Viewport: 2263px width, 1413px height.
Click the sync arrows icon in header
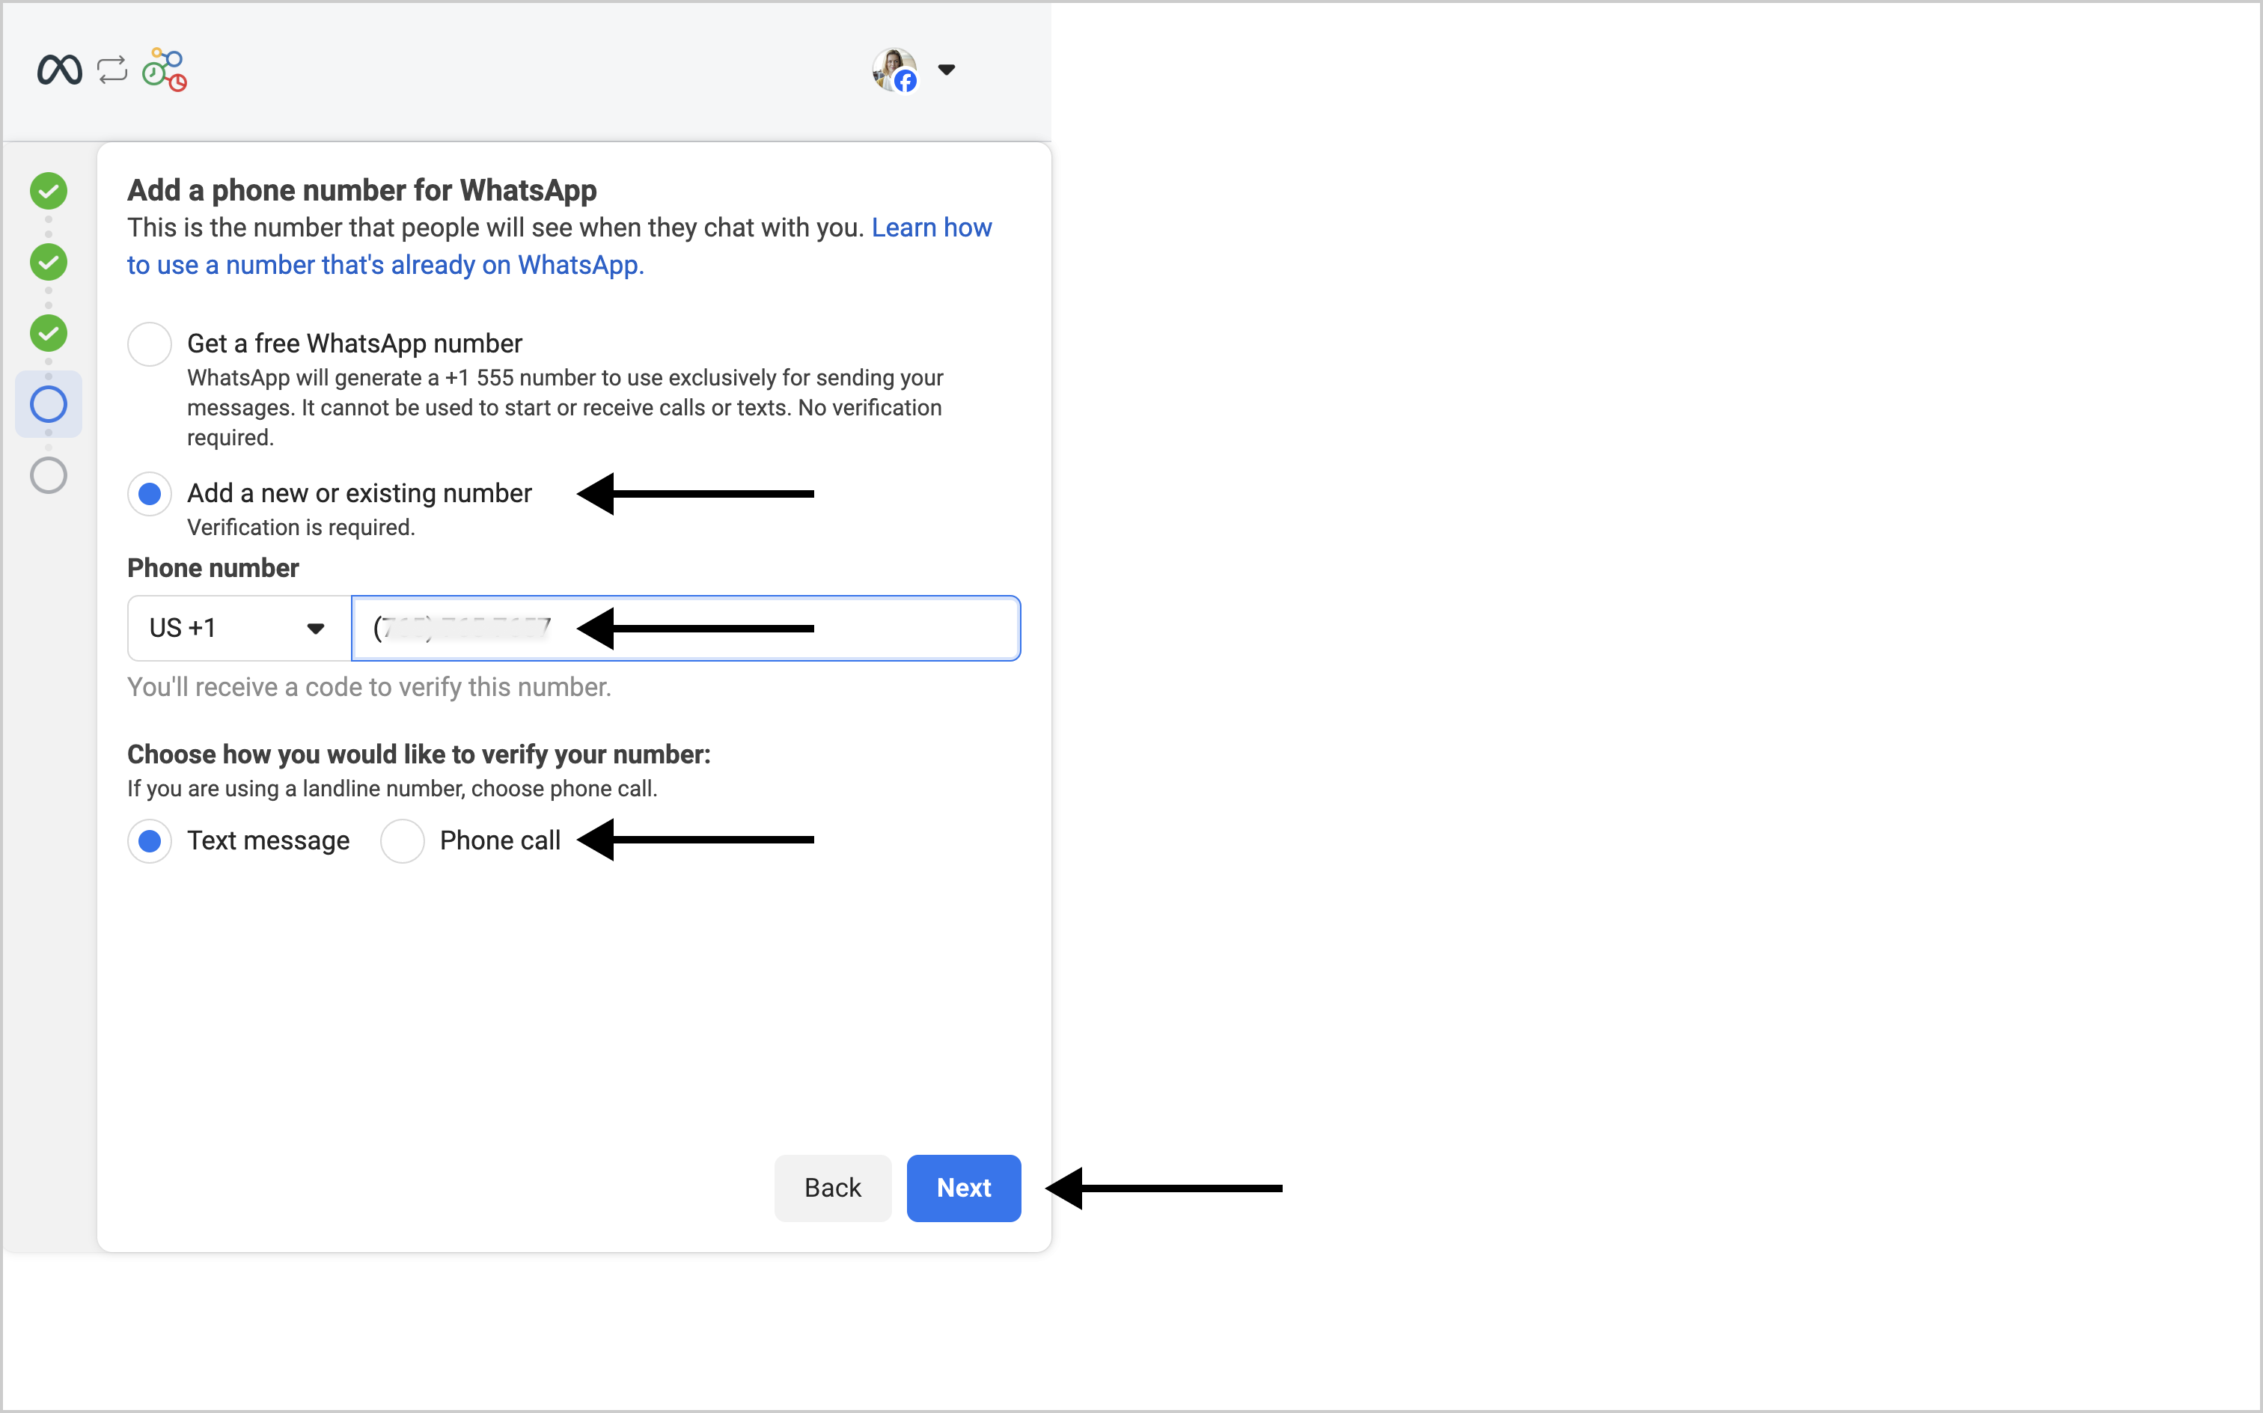(x=112, y=70)
